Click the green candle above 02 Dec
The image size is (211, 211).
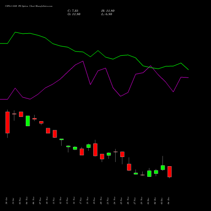156,172
